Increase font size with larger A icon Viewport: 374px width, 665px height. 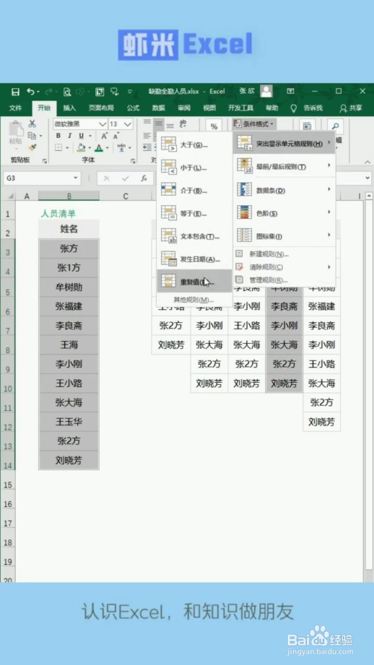(x=104, y=136)
